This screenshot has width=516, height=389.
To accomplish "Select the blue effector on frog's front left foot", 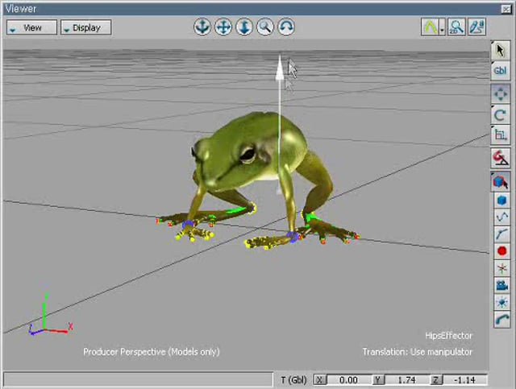I will (292, 237).
